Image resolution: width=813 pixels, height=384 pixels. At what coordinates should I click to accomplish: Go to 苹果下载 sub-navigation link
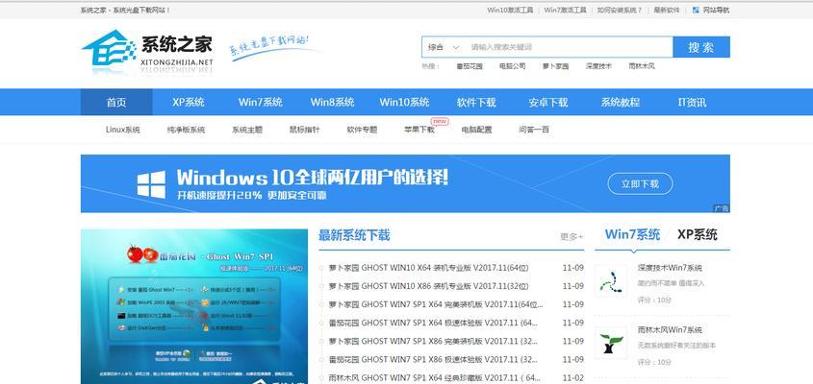419,130
